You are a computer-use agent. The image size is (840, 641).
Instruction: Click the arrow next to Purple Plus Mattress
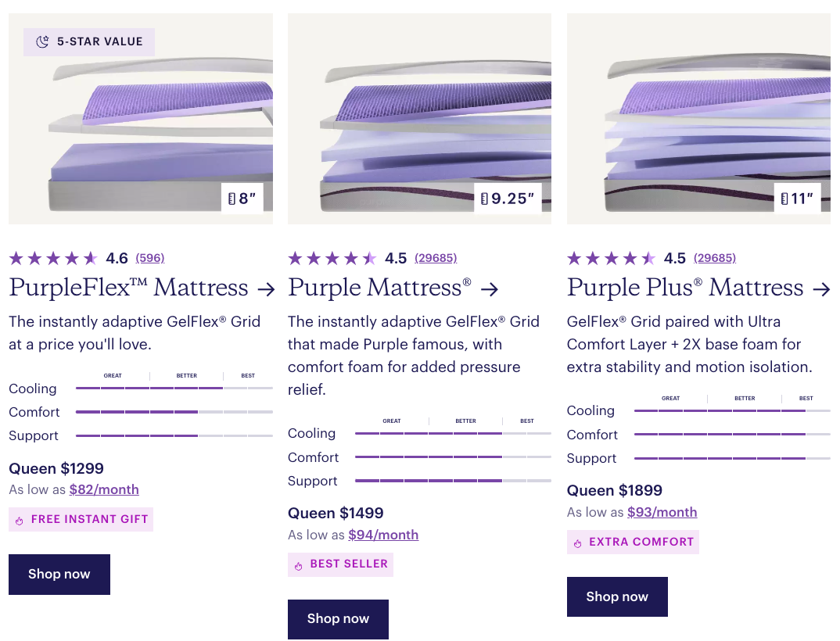[x=821, y=289]
